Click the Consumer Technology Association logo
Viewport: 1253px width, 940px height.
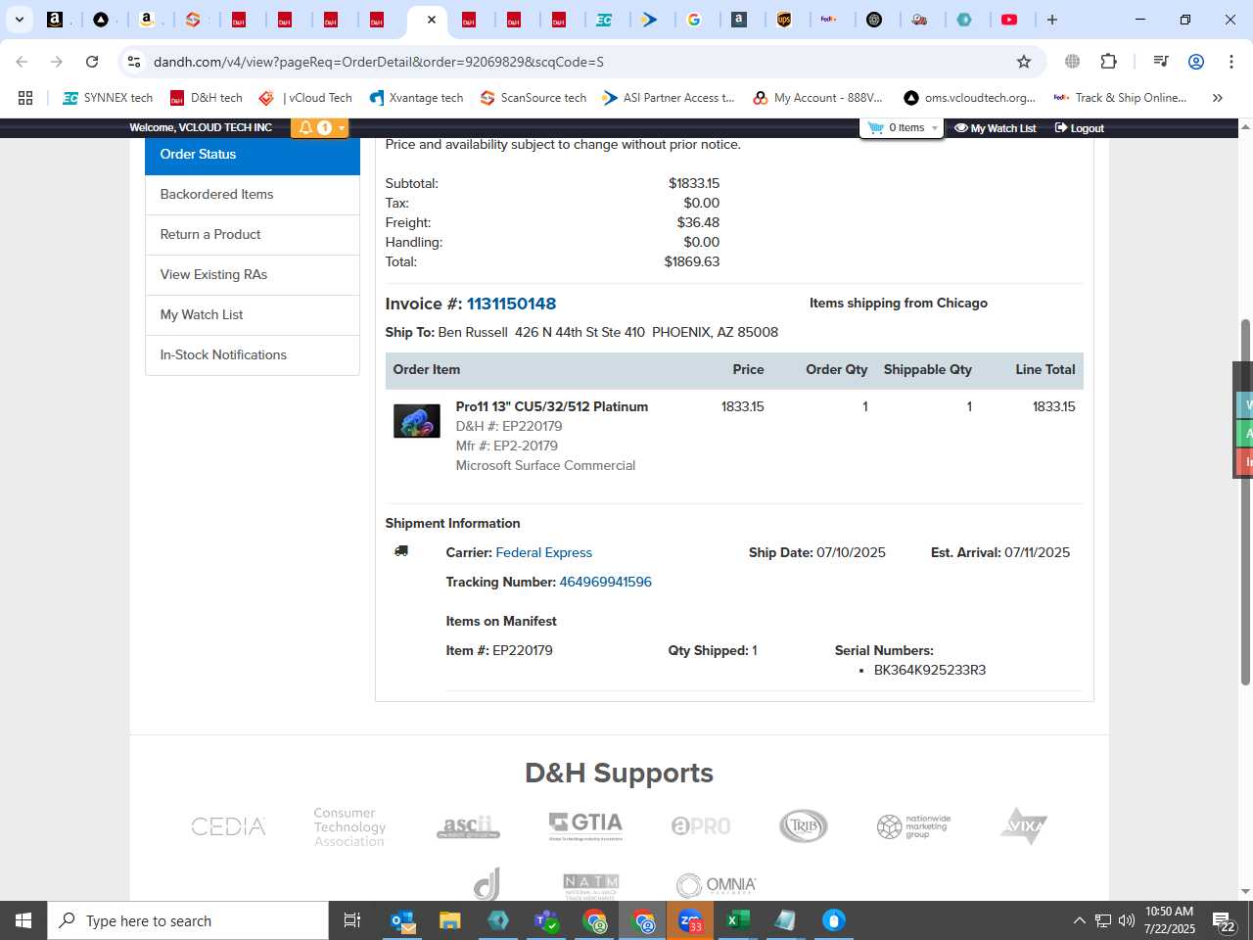pyautogui.click(x=349, y=826)
